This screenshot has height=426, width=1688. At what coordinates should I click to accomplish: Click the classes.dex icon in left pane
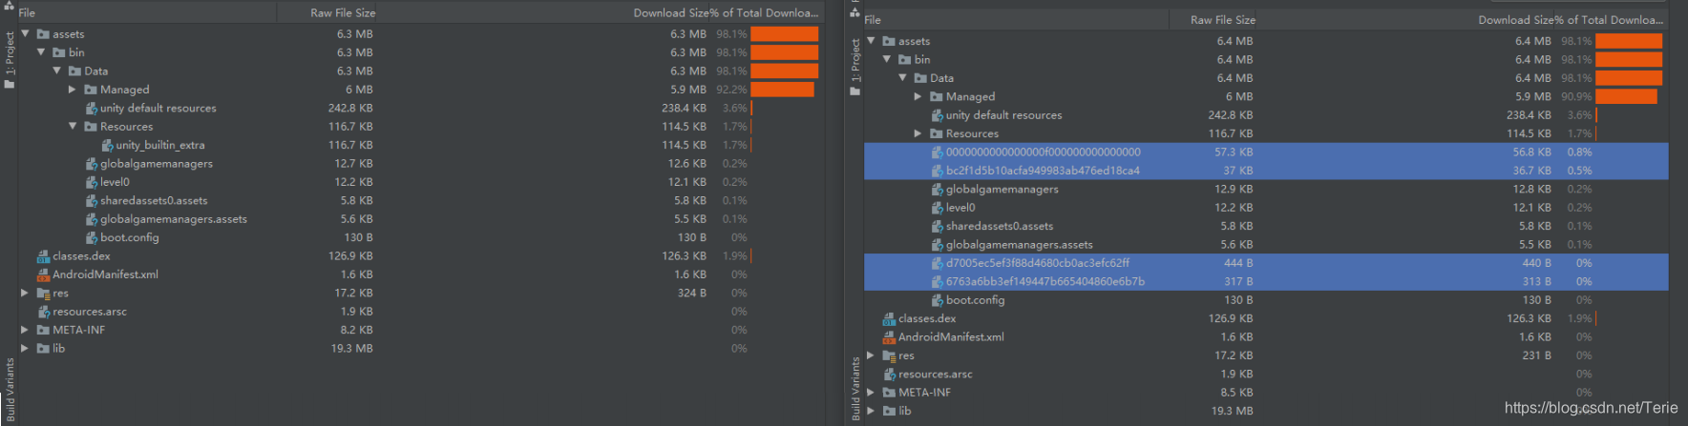point(43,256)
